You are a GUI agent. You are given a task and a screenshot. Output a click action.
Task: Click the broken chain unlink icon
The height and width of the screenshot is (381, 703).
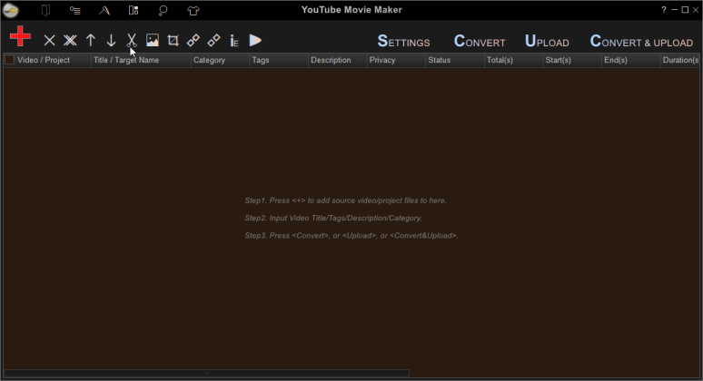pyautogui.click(x=213, y=40)
